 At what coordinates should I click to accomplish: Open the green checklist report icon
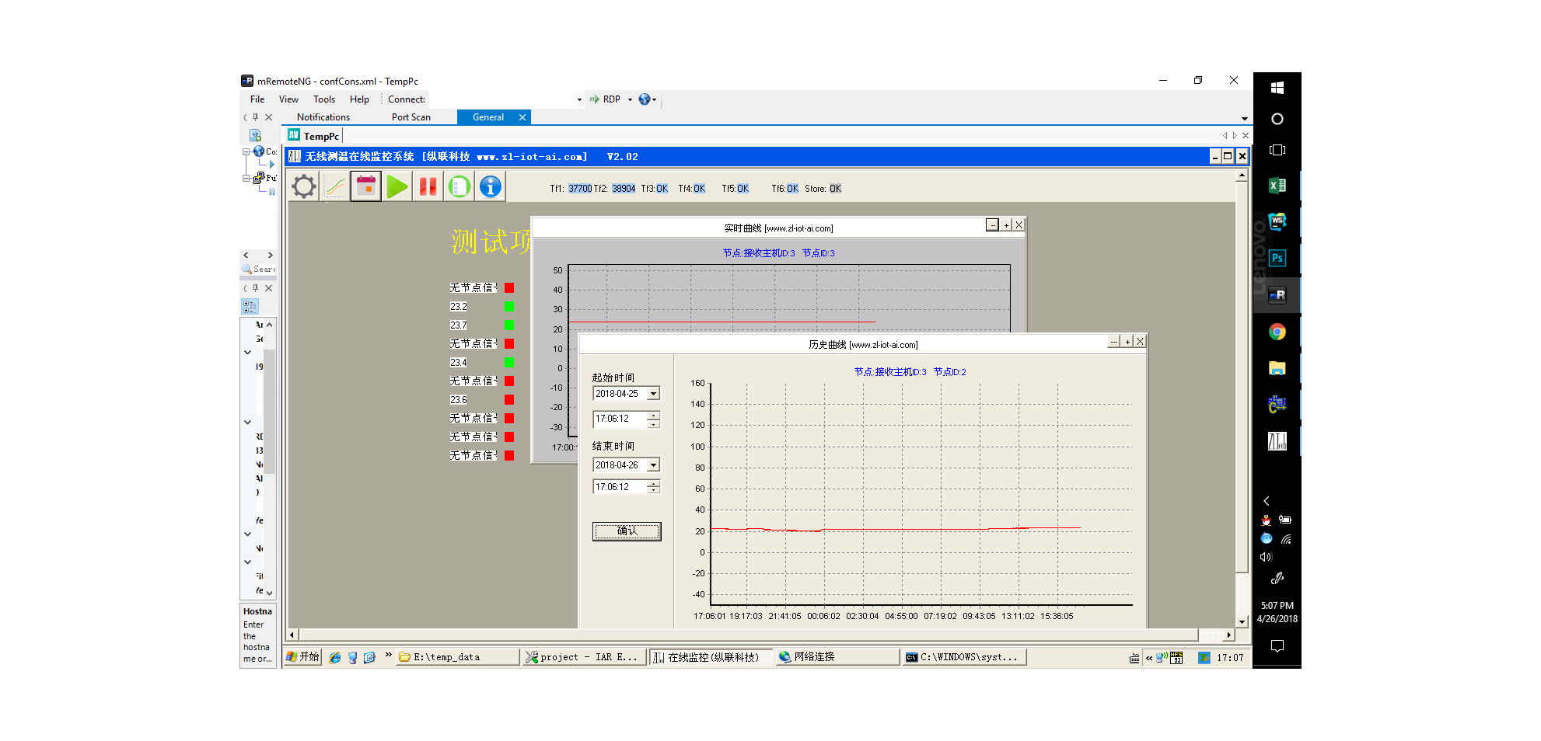tap(460, 186)
